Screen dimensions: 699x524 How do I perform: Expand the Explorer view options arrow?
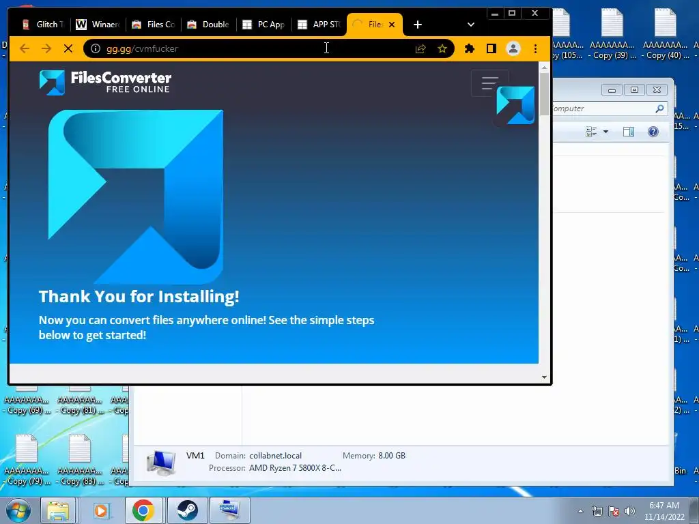(605, 132)
